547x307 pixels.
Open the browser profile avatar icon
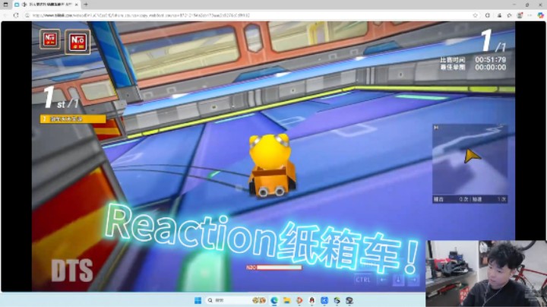pyautogui.click(x=520, y=15)
